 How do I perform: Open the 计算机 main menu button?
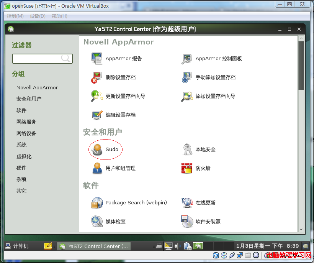(17, 246)
